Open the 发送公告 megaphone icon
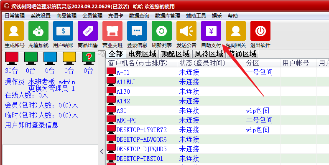 coord(186,31)
